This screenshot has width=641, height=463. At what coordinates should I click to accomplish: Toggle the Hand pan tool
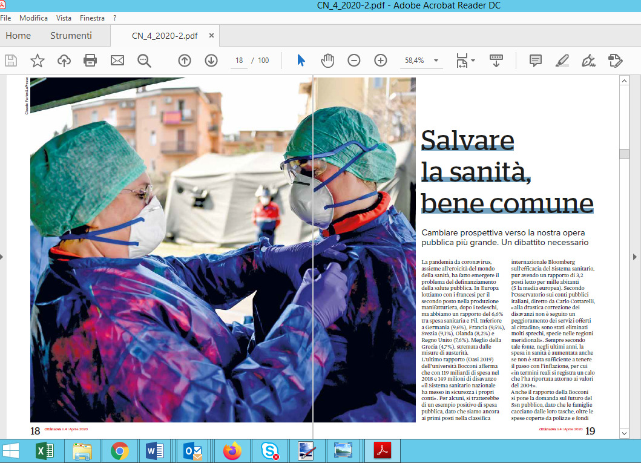[327, 60]
